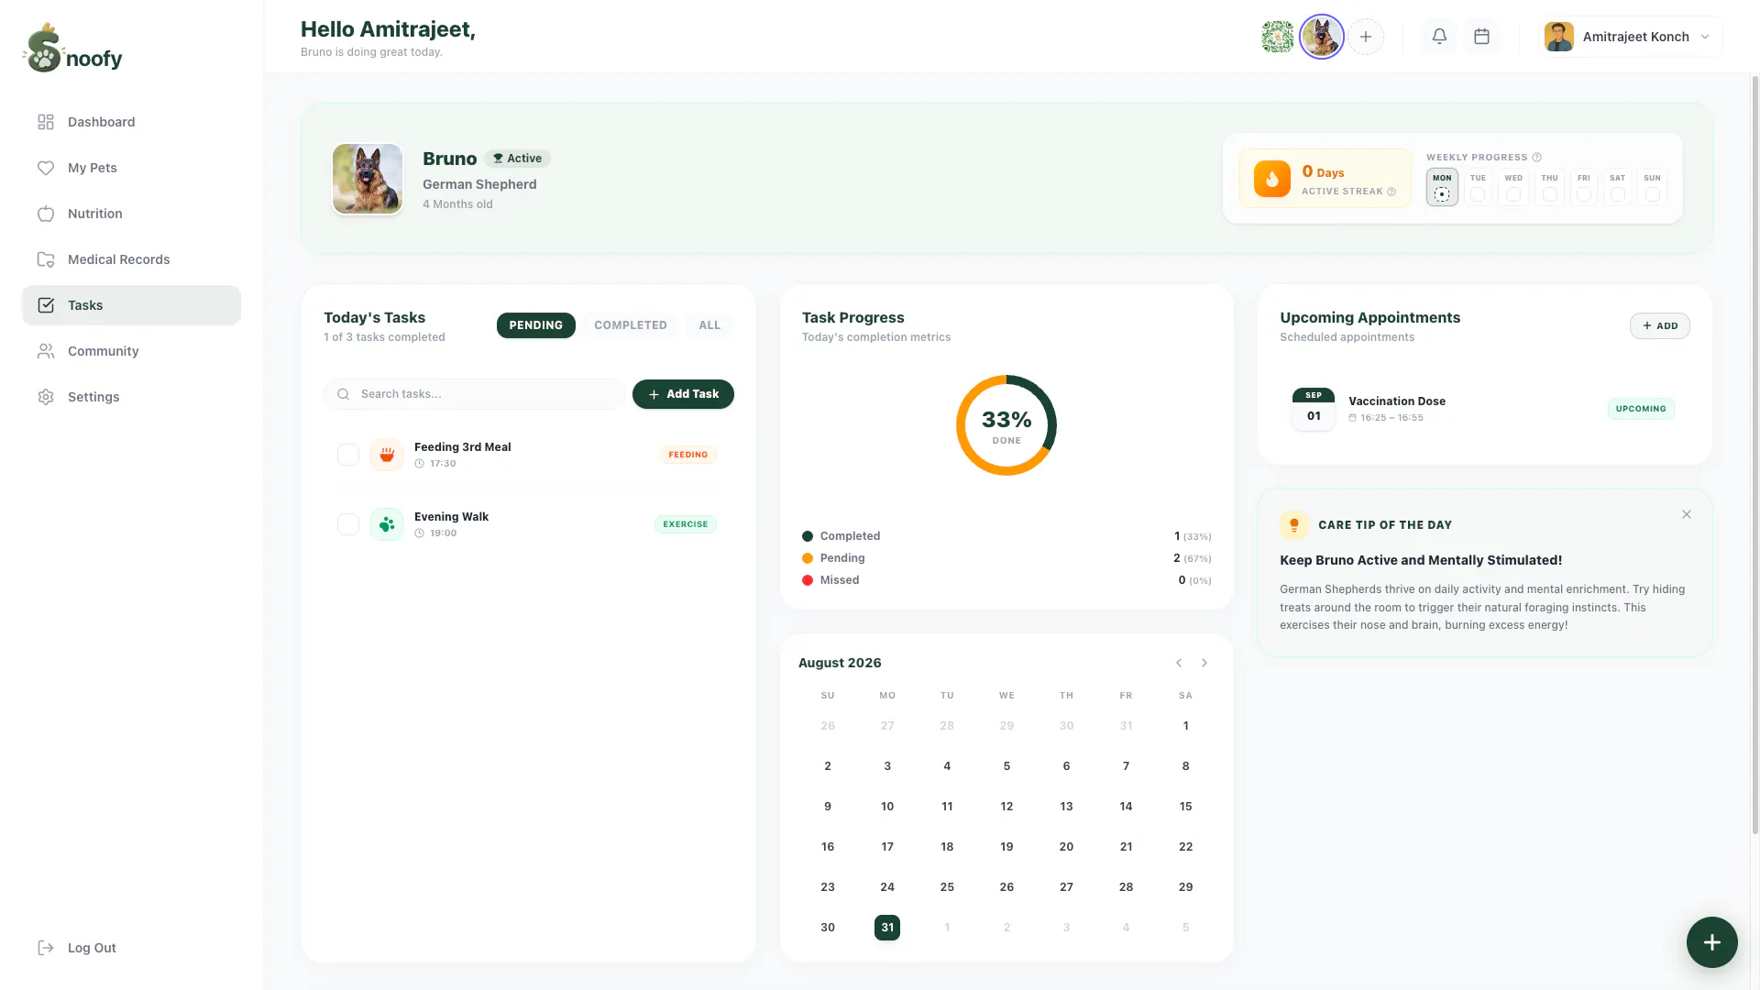1760x990 pixels.
Task: Toggle Wednesday in weekly progress
Action: click(x=1513, y=187)
